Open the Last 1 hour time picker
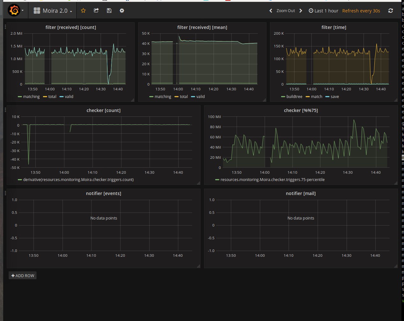The image size is (404, 321). (x=323, y=10)
